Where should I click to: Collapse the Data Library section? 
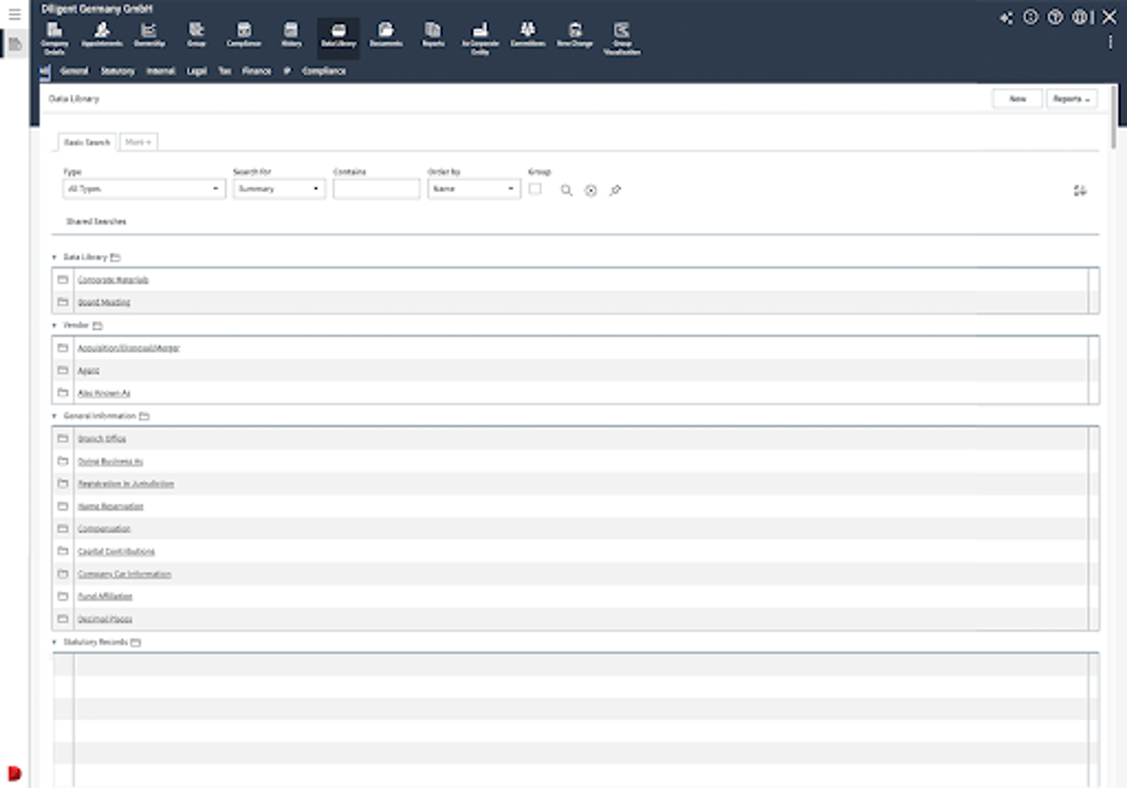click(x=55, y=257)
